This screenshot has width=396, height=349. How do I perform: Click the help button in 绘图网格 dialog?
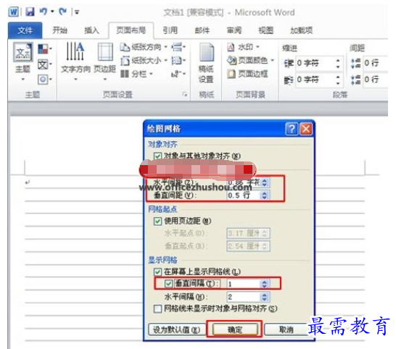click(292, 129)
